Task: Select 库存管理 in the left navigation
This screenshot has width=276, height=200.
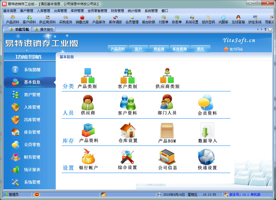Action: (32, 132)
